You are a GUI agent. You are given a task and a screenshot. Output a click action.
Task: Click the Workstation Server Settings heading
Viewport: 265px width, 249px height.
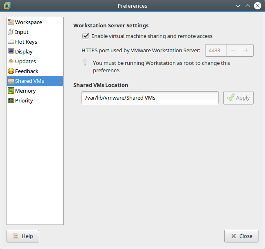pyautogui.click(x=111, y=26)
